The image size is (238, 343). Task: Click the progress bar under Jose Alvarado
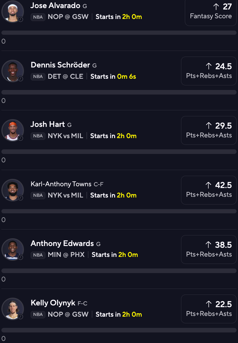click(119, 33)
